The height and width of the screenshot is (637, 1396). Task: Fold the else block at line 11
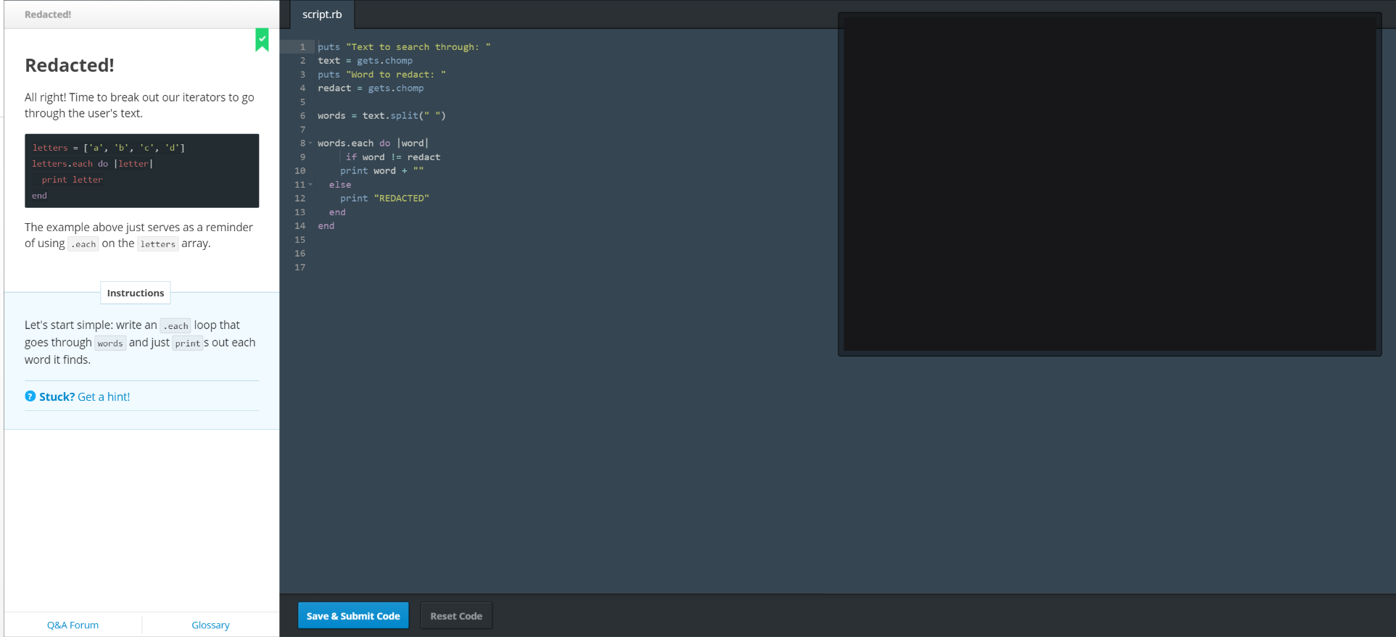[310, 185]
